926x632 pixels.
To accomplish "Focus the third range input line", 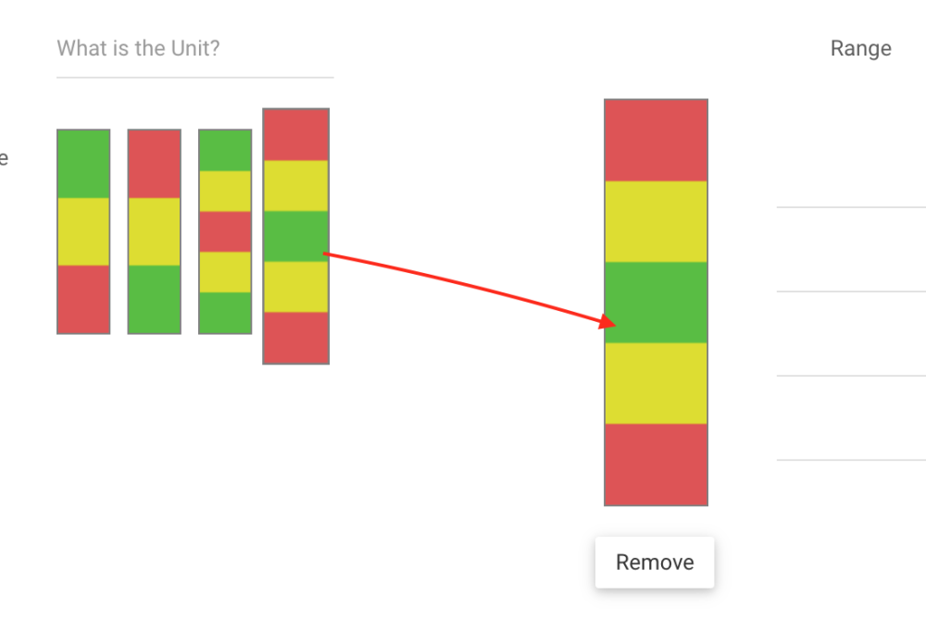I will (850, 358).
